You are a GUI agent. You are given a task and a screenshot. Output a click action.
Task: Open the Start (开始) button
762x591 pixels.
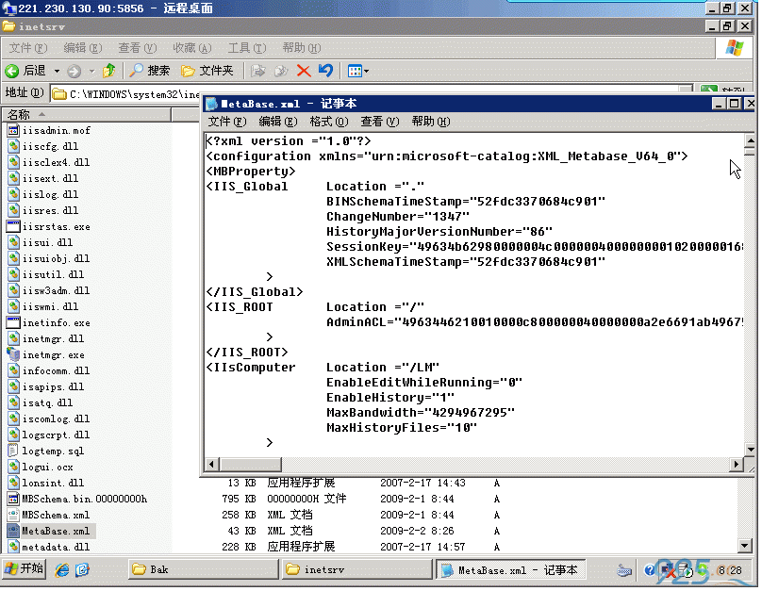click(x=25, y=569)
